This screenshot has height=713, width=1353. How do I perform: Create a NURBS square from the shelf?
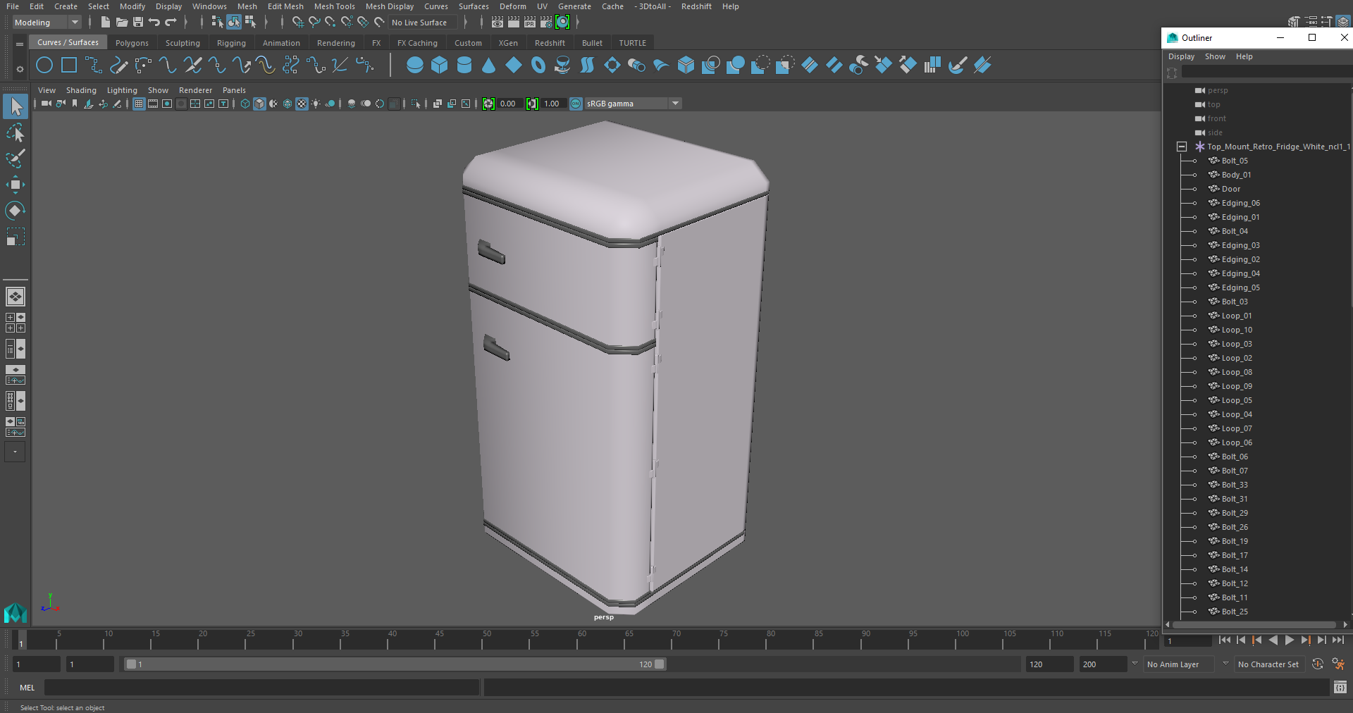click(69, 66)
